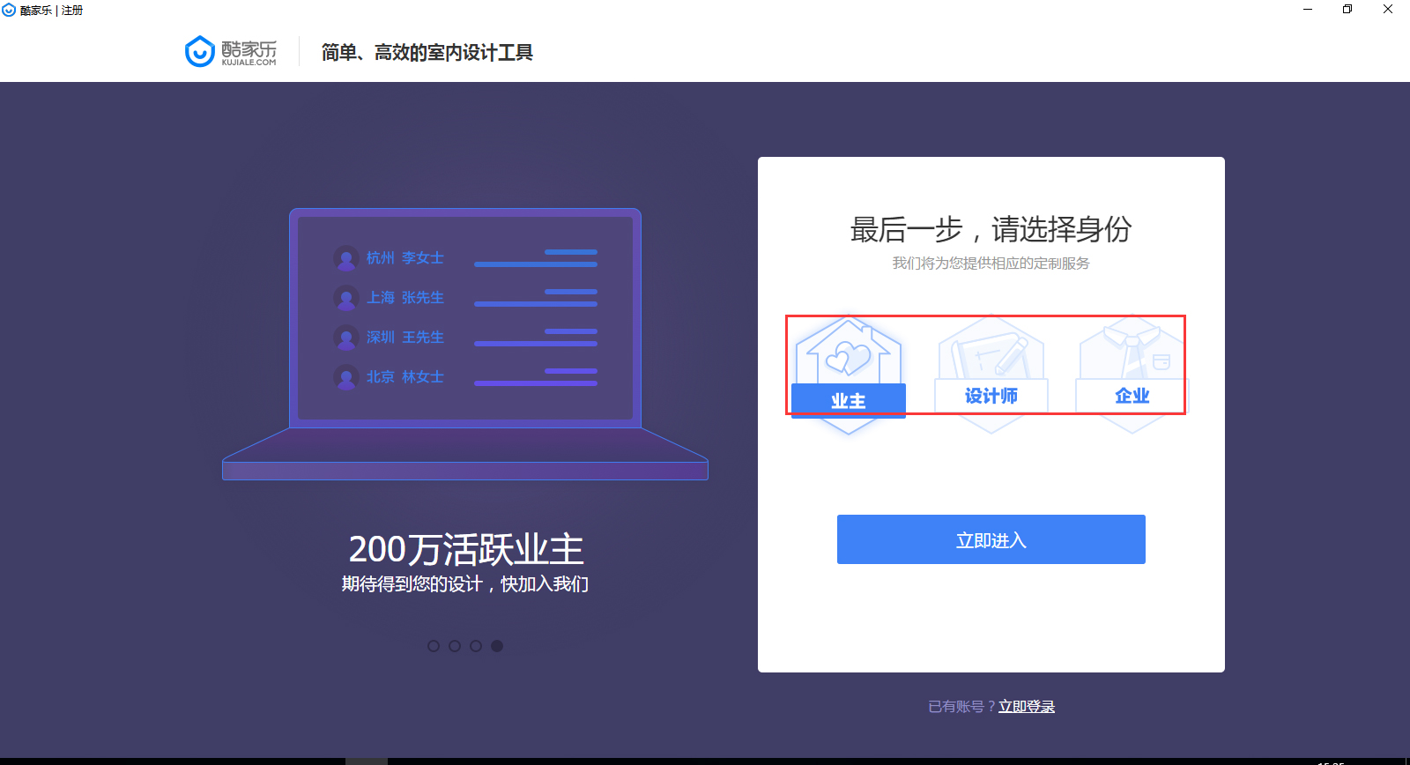Click the 上海 张先生 list entry
The width and height of the screenshot is (1410, 765).
click(x=405, y=298)
